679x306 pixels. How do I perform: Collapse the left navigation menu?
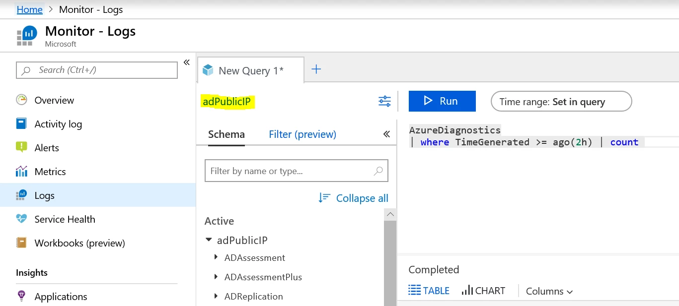pyautogui.click(x=187, y=62)
